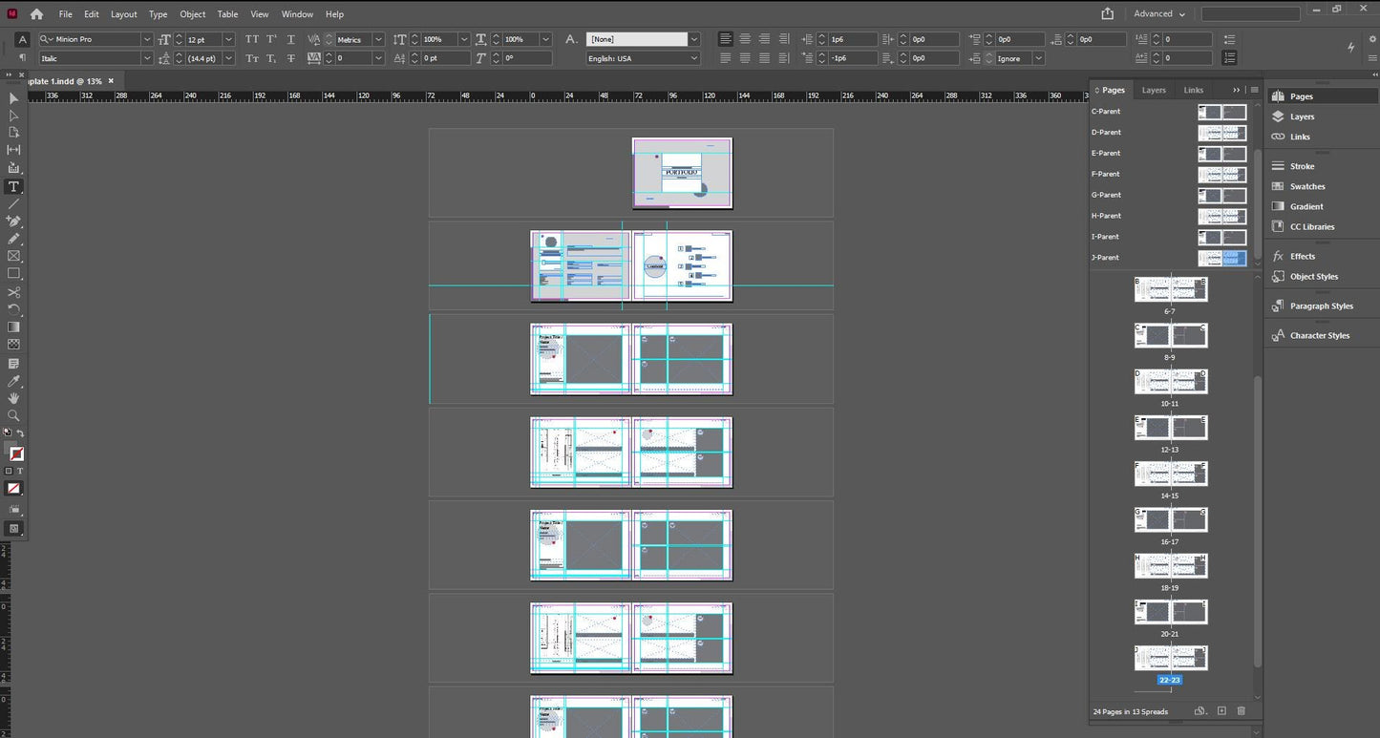Toggle the bulleted list button

pos(1228,39)
